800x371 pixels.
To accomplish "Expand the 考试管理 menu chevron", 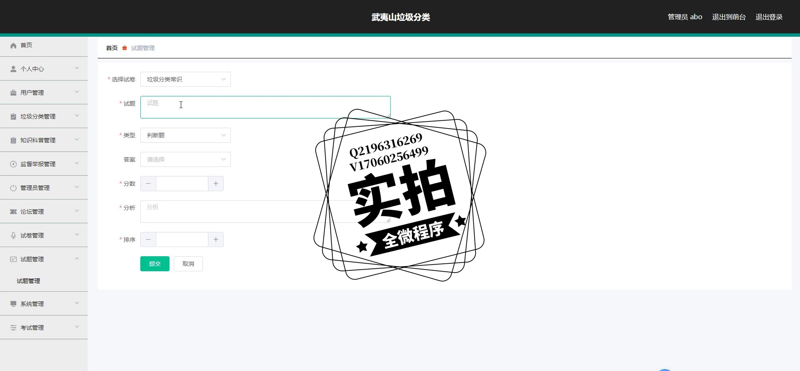I will pos(77,327).
